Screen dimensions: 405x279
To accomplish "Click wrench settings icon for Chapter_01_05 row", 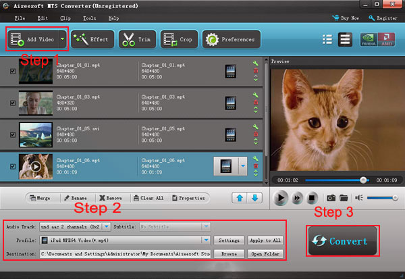I will point(255,127).
